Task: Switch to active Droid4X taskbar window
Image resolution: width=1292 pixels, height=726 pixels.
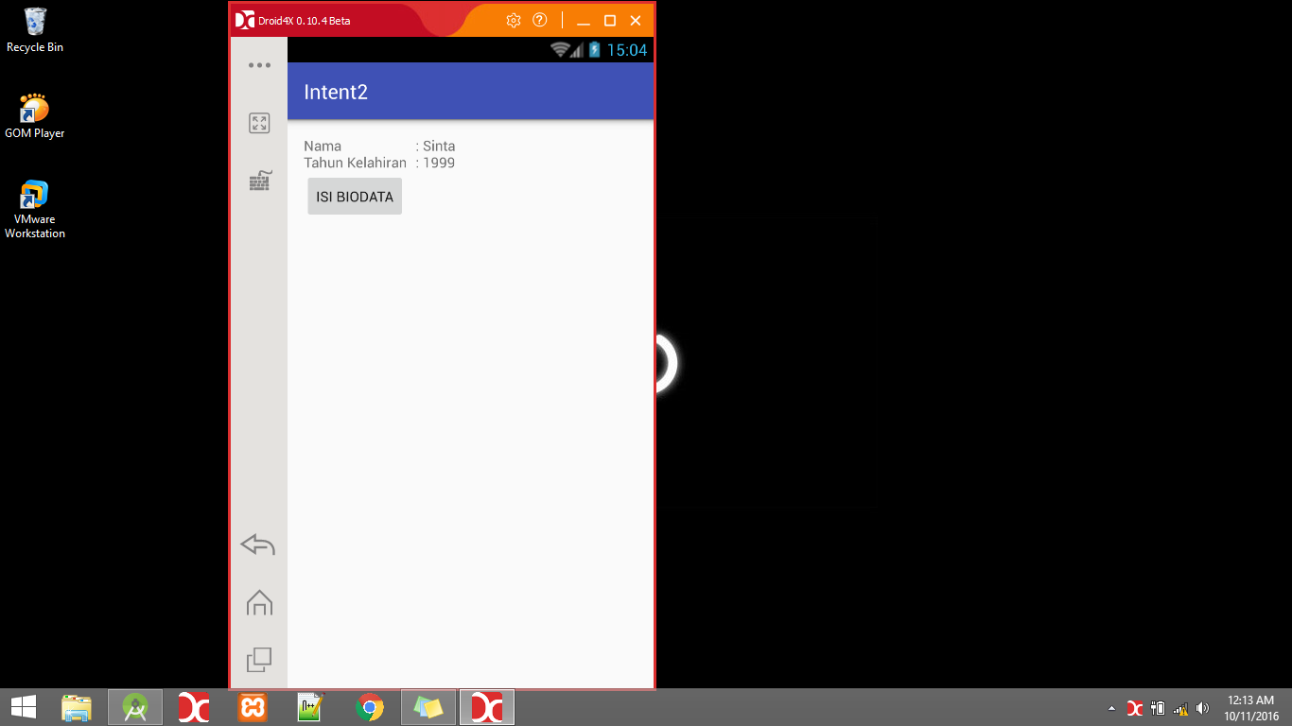Action: pos(487,707)
